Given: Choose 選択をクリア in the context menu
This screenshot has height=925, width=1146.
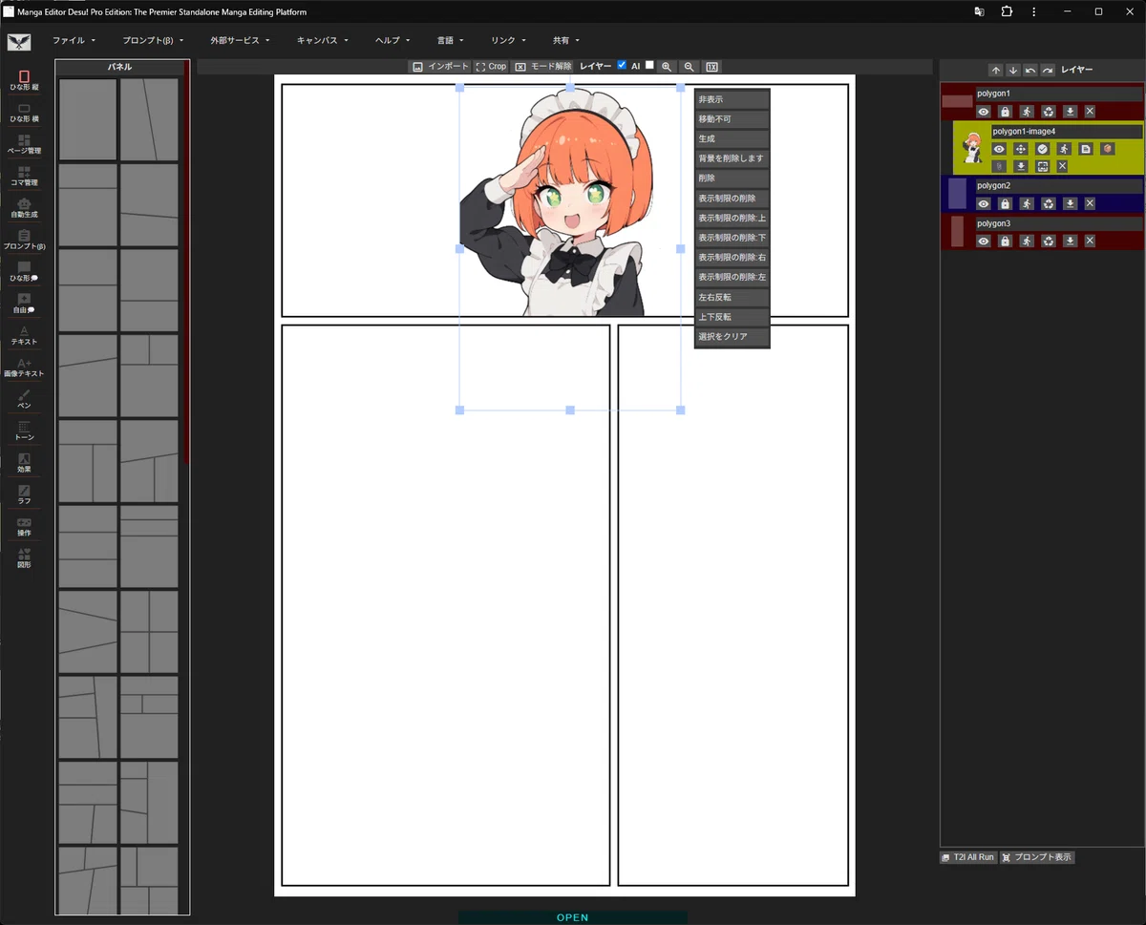Looking at the screenshot, I should 732,336.
